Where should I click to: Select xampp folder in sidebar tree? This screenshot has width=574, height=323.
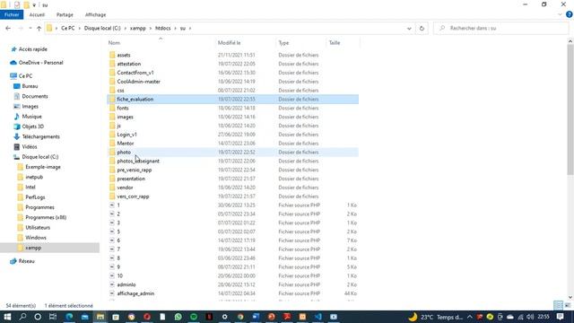click(33, 248)
